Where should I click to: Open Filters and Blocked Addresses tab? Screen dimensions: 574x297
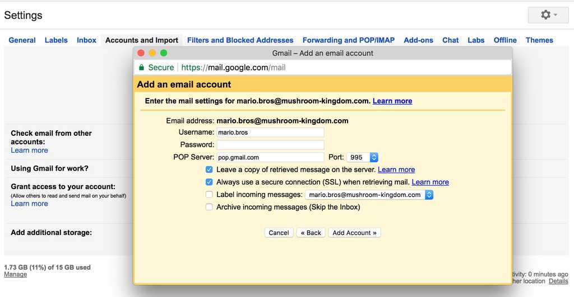[x=240, y=40]
